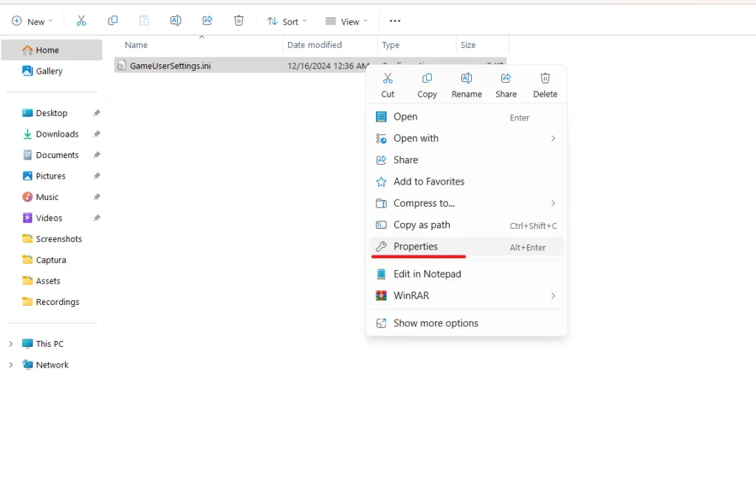Click the Gallery icon in sidebar
Screen dimensions: 756x499
click(x=27, y=71)
